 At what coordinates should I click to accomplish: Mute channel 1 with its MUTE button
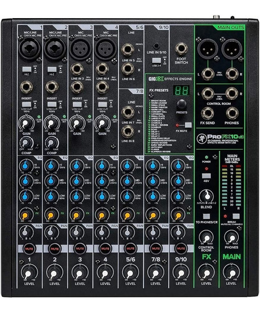tap(29, 248)
